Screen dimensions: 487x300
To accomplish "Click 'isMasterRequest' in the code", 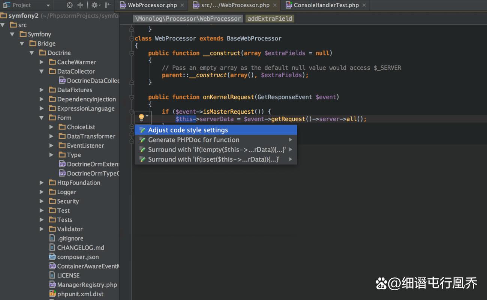I will (229, 112).
